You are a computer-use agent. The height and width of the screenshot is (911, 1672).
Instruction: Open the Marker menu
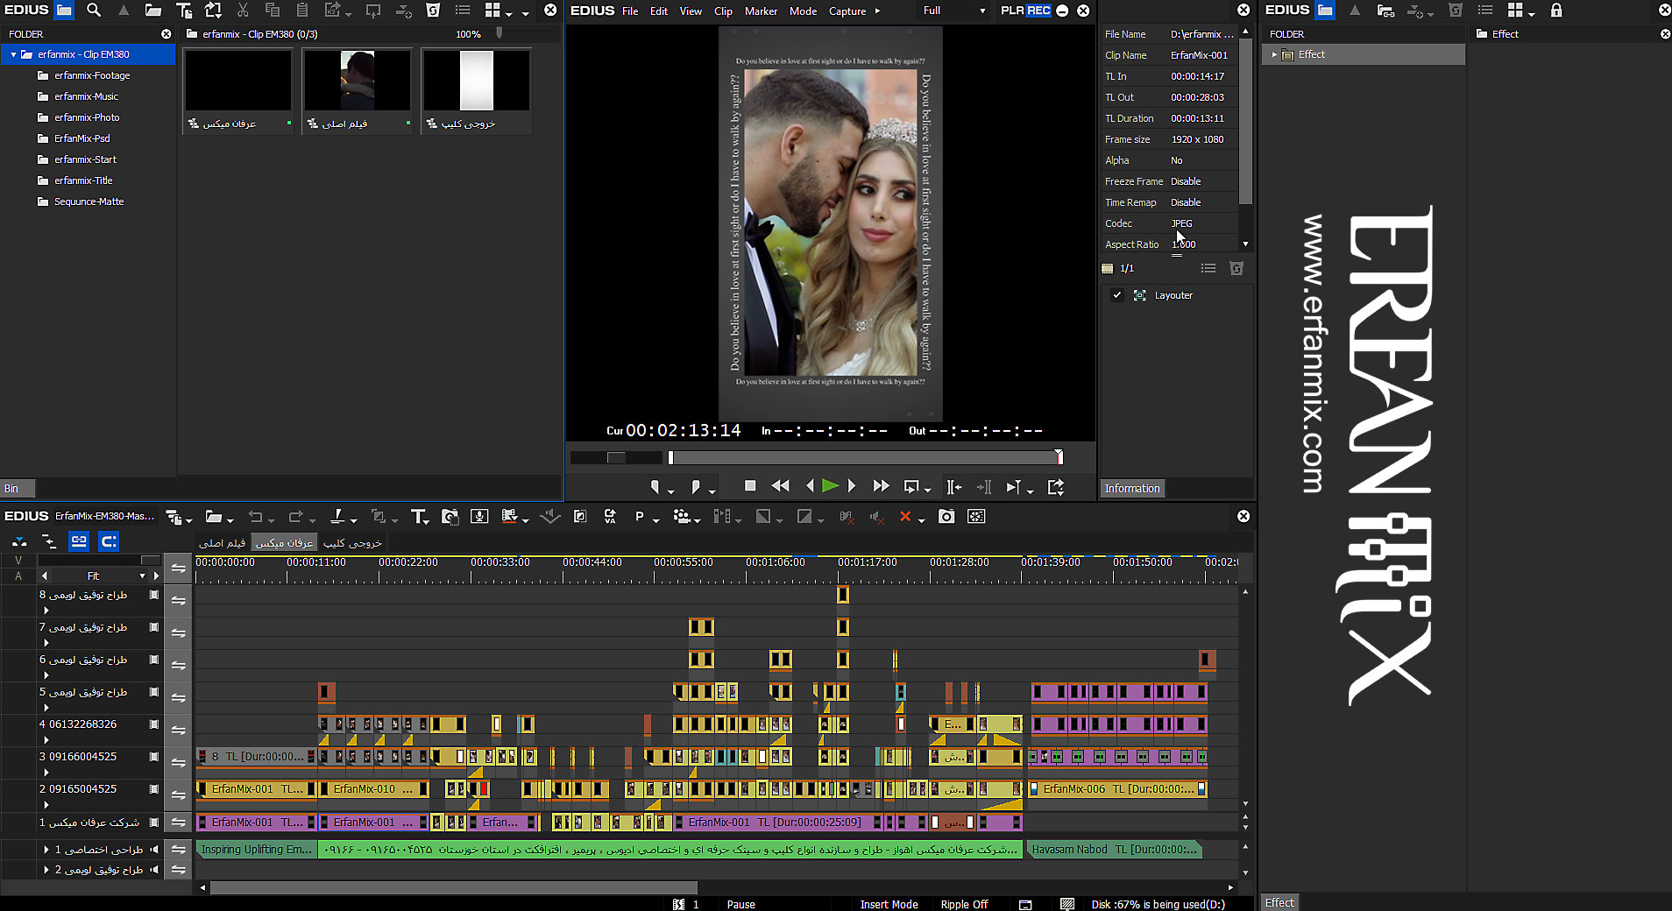[x=761, y=11]
